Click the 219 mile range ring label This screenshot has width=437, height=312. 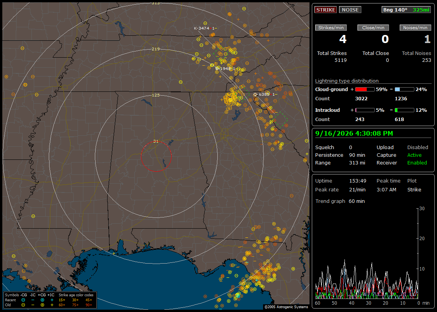coord(156,49)
